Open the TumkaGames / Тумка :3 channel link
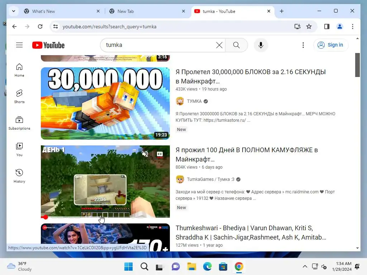 click(210, 179)
